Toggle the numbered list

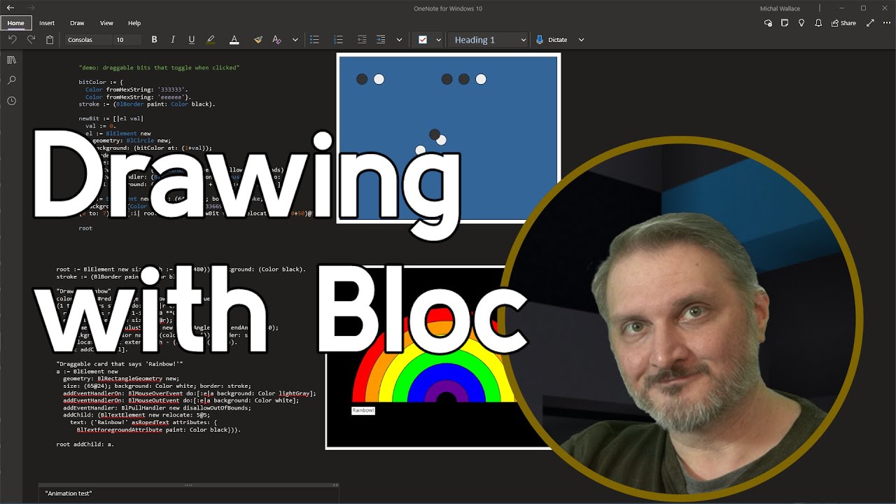338,40
